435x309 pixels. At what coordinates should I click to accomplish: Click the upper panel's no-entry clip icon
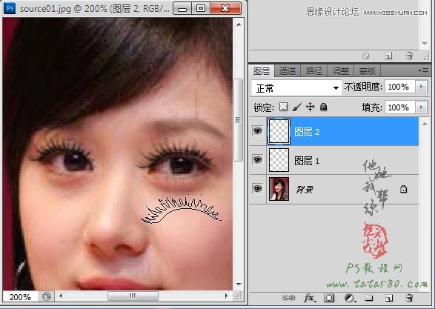tap(365, 56)
